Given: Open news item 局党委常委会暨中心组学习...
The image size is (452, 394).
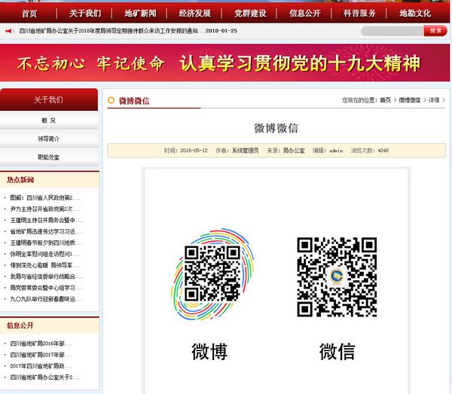Looking at the screenshot, I should click(46, 288).
